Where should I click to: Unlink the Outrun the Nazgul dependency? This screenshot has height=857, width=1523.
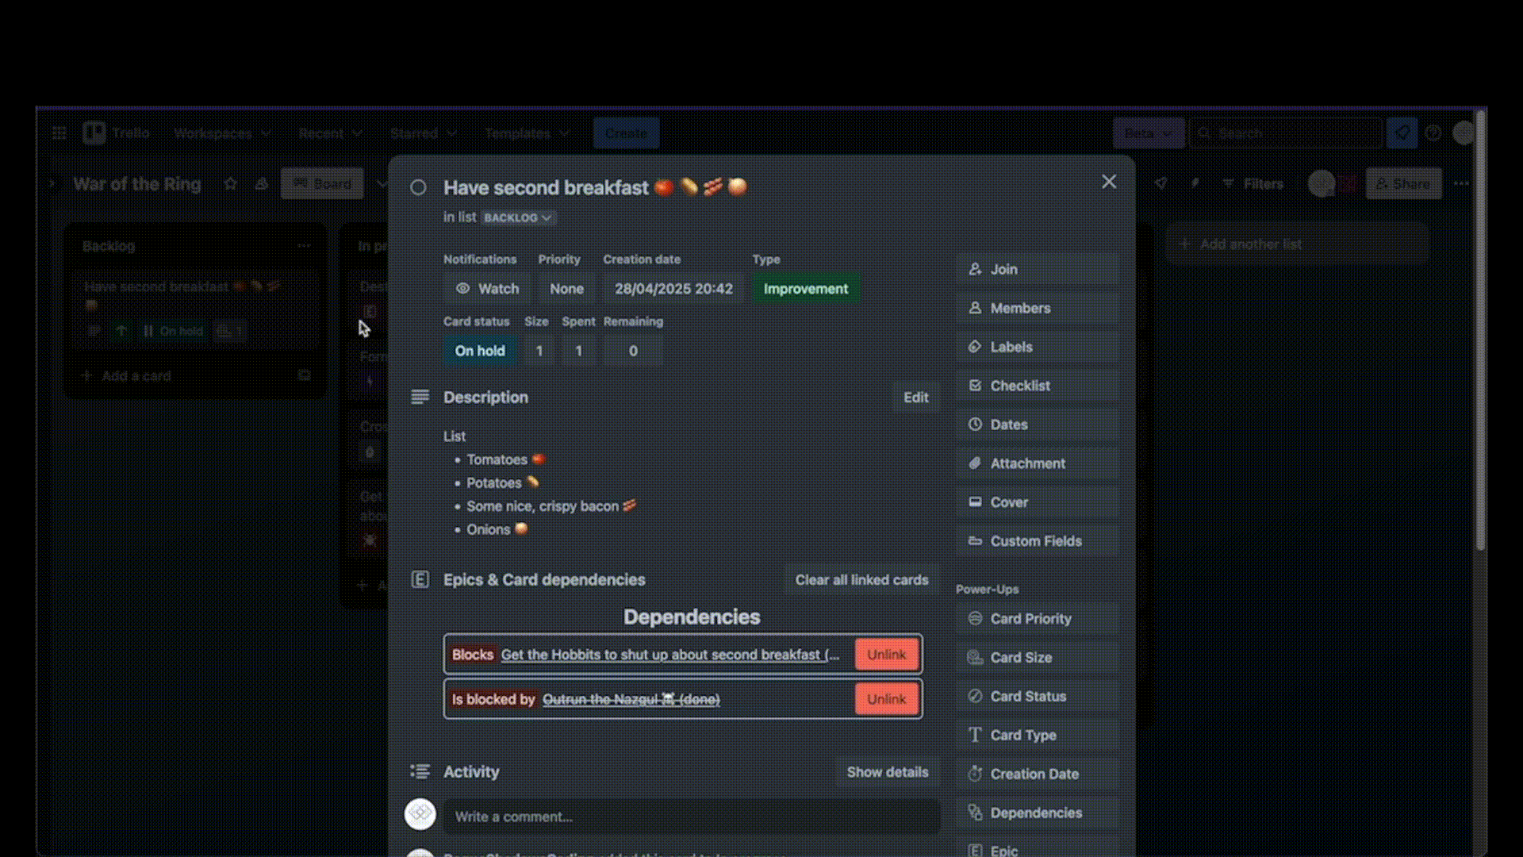pos(886,699)
